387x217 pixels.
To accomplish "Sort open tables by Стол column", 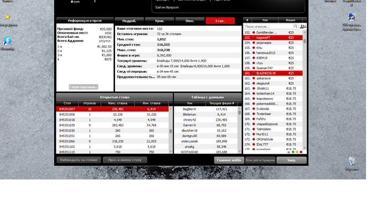I will point(67,103).
